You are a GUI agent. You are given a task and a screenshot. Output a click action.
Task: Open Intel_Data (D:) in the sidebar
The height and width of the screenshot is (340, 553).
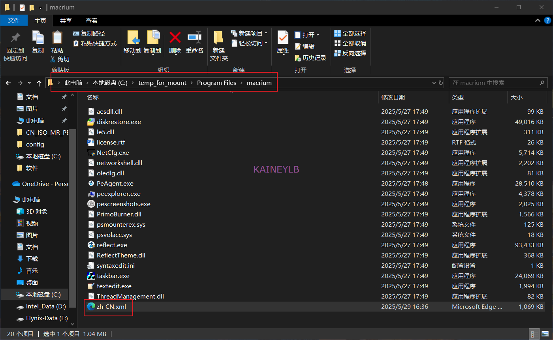41,306
